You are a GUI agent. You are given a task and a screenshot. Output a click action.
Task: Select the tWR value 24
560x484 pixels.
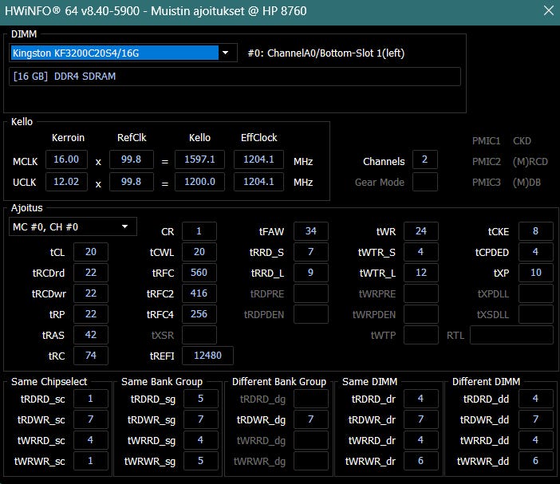[420, 231]
